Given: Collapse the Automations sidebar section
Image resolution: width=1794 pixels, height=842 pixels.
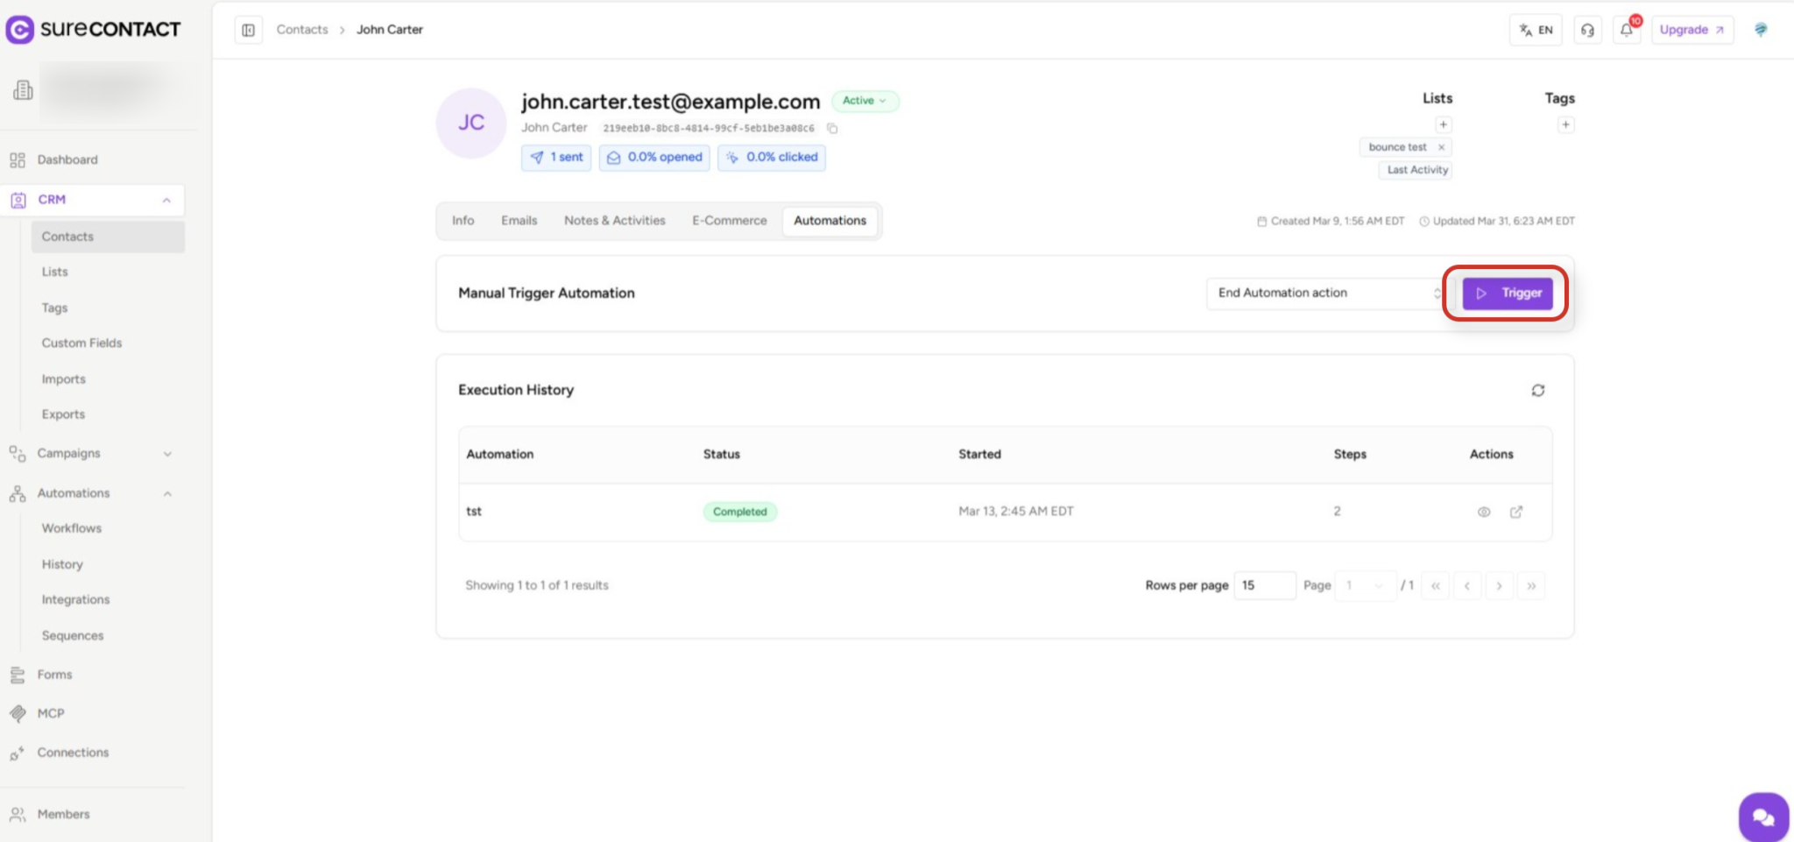Looking at the screenshot, I should [167, 494].
